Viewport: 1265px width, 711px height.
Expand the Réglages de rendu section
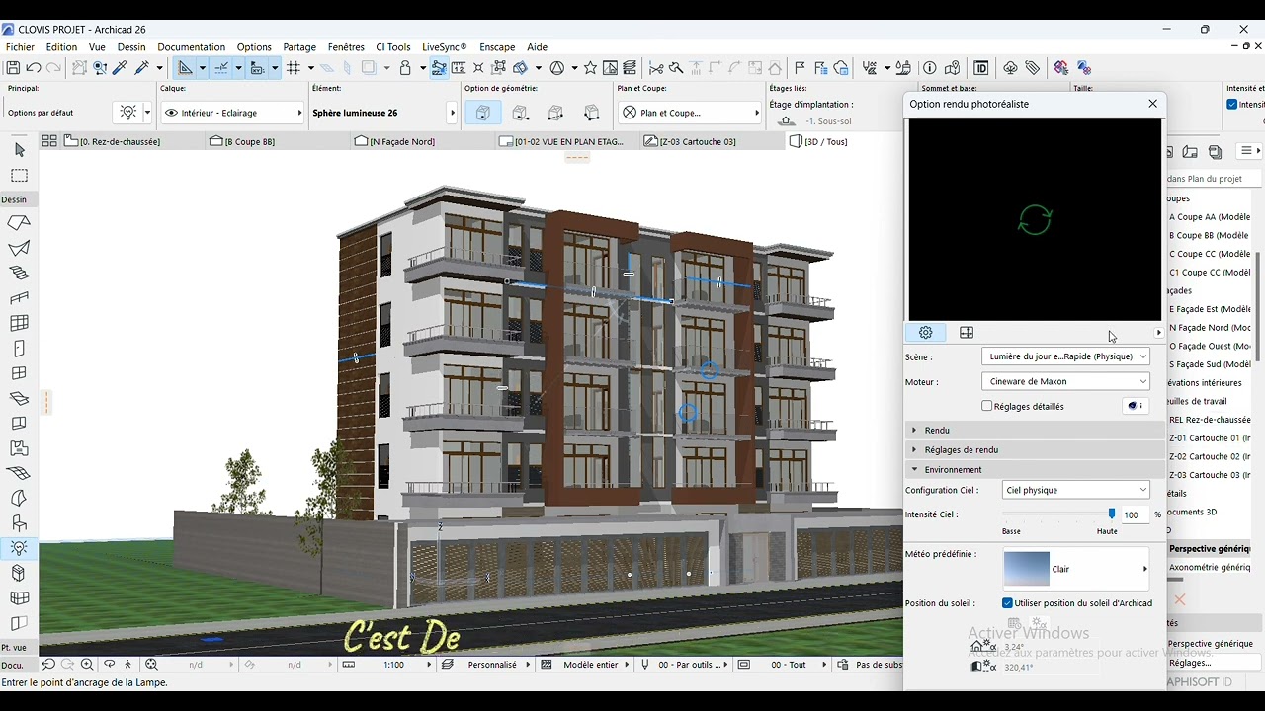tap(1035, 449)
